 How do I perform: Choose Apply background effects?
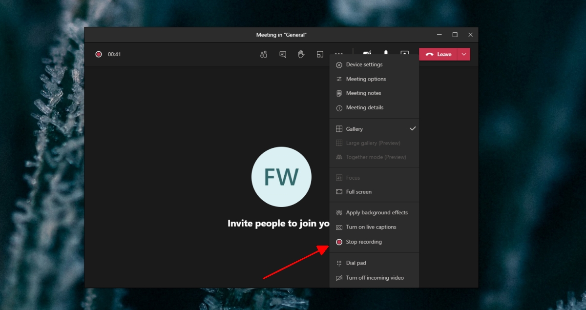pyautogui.click(x=374, y=213)
